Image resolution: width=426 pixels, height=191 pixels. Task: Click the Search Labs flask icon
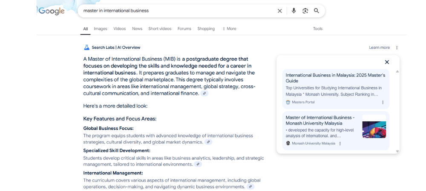pos(86,48)
